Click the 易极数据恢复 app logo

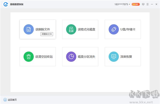pyautogui.click(x=6, y=4)
